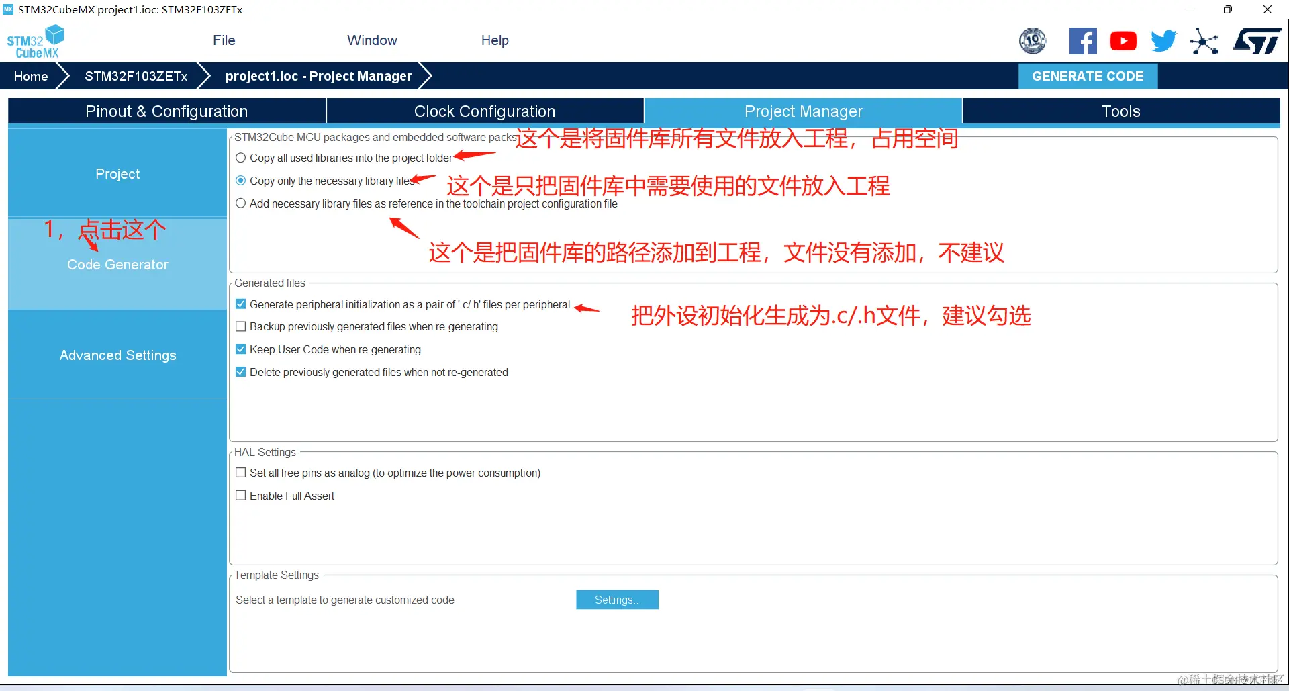The height and width of the screenshot is (691, 1289).
Task: Open the Facebook icon link
Action: point(1083,41)
